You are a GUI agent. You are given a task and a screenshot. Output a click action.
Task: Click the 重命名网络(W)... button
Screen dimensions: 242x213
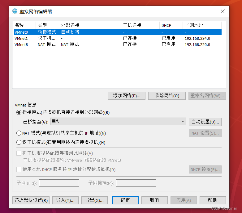(x=207, y=96)
